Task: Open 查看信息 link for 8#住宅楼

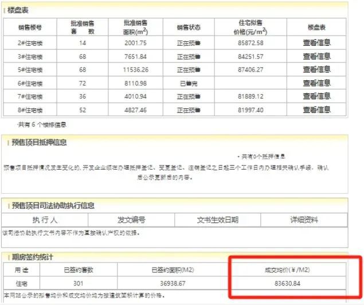Action: [316, 110]
